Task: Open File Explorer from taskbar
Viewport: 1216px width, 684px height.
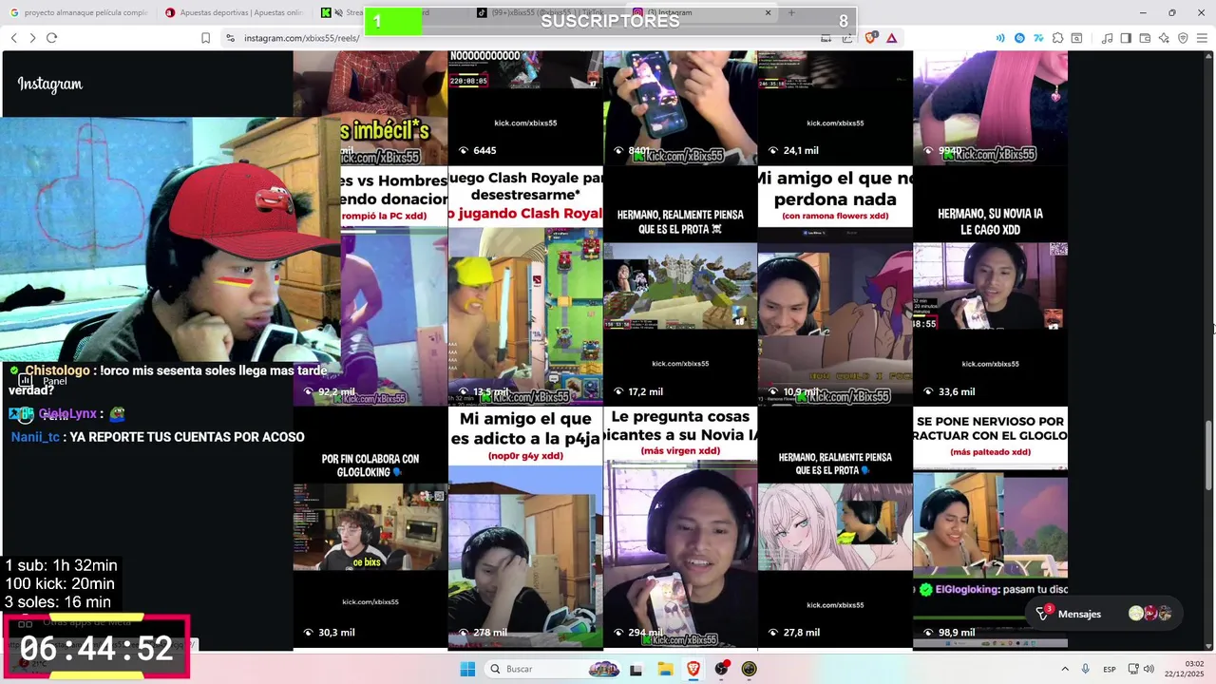Action: [x=665, y=669]
